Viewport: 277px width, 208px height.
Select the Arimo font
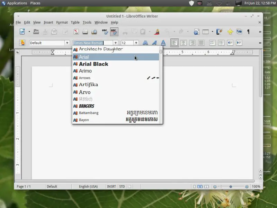click(x=116, y=71)
